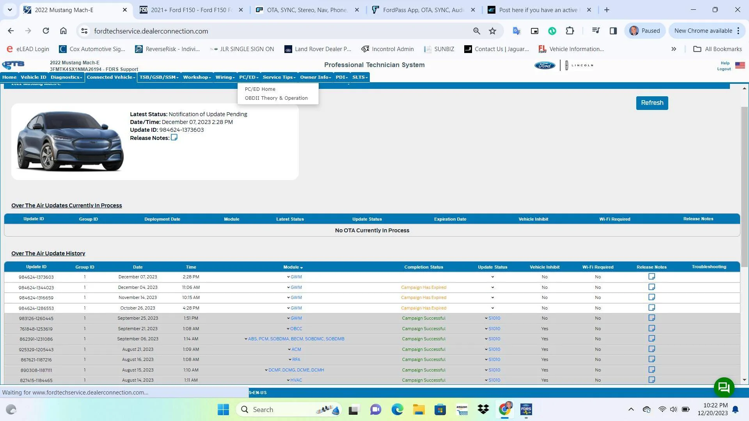Viewport: 749px width, 421px height.
Task: Expand OBCC module in September 21 row
Action: point(295,329)
